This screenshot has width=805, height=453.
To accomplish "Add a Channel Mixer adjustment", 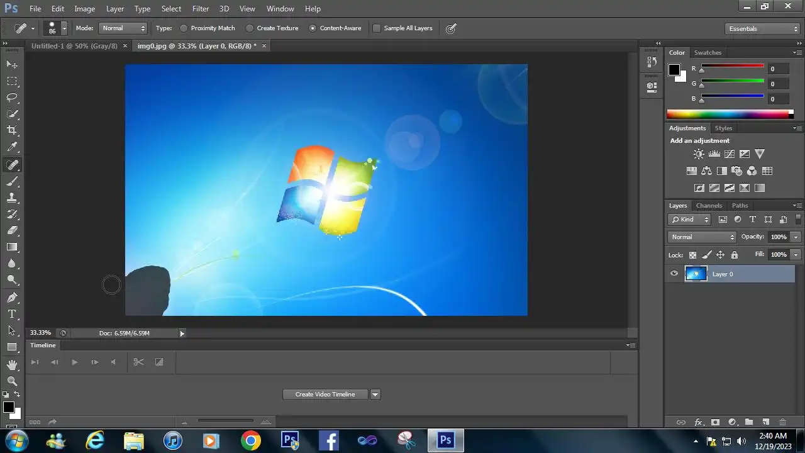I will 752,171.
